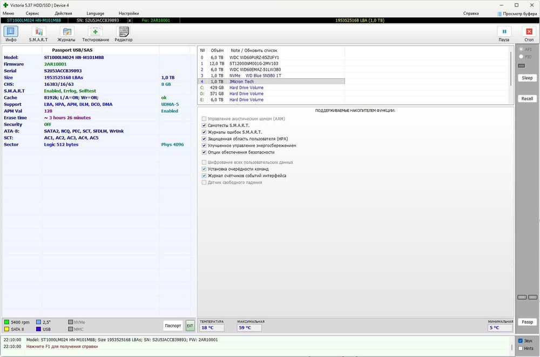Toggle Журнал счётчиков событий интерфейса checkbox
Image resolution: width=540 pixels, height=357 pixels.
[x=204, y=176]
